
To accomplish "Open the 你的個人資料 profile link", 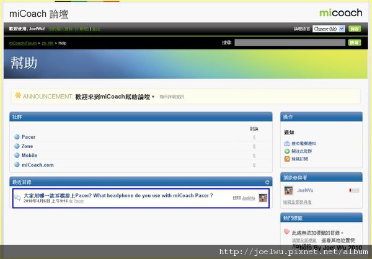I will tap(69, 29).
